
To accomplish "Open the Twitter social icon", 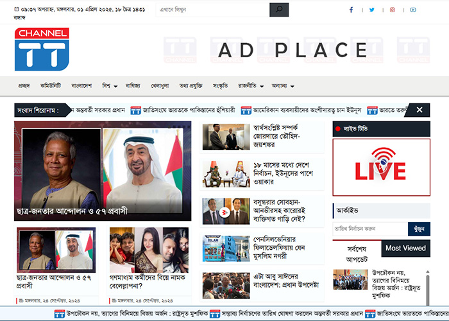I will pyautogui.click(x=371, y=10).
